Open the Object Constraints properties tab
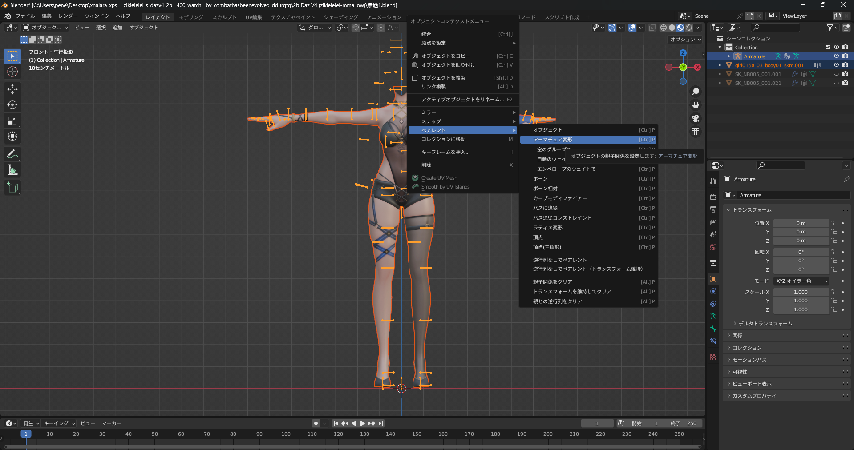 [x=713, y=304]
